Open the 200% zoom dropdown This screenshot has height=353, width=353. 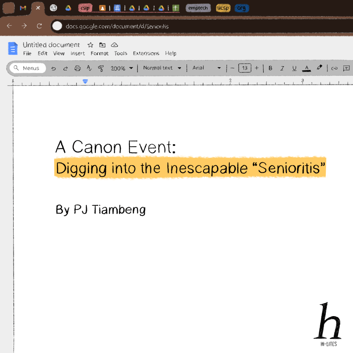click(122, 68)
